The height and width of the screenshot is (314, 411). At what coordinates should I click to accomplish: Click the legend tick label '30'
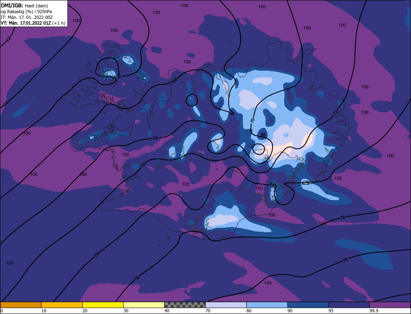[x=126, y=311]
